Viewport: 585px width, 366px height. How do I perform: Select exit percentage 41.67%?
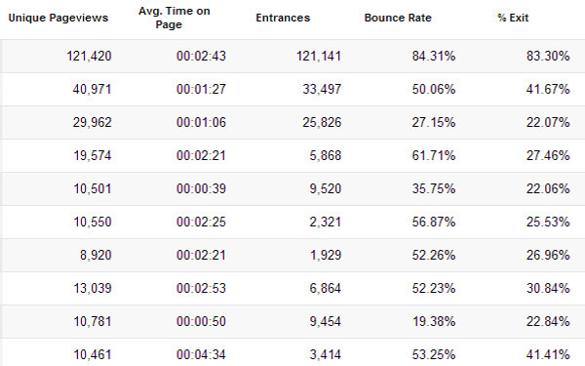[x=548, y=89]
